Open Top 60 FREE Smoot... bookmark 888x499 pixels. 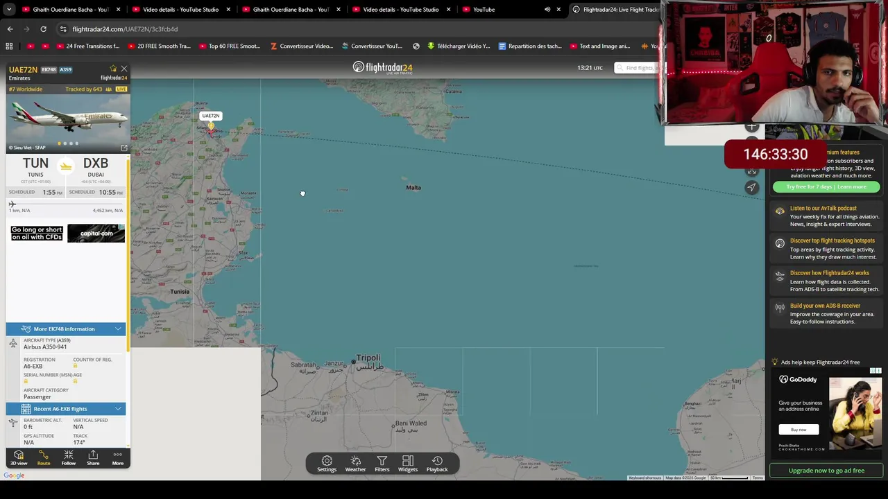pos(230,46)
